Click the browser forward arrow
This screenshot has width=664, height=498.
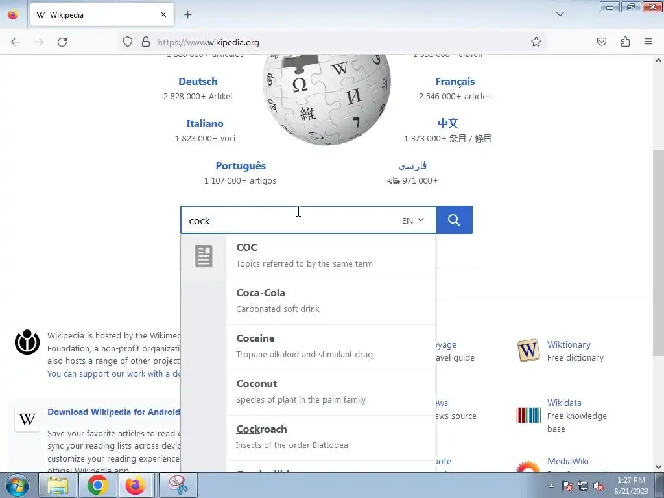click(x=39, y=42)
